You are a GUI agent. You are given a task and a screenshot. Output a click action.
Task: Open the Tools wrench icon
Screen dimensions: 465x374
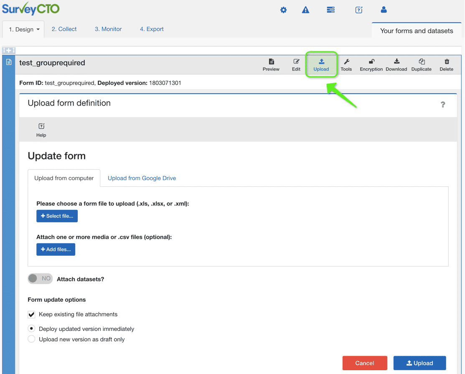point(346,65)
